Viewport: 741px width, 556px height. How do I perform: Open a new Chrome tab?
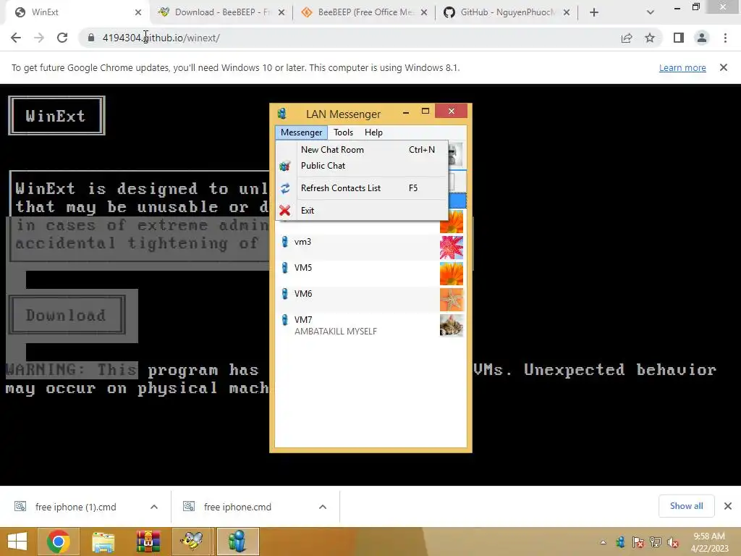(594, 12)
